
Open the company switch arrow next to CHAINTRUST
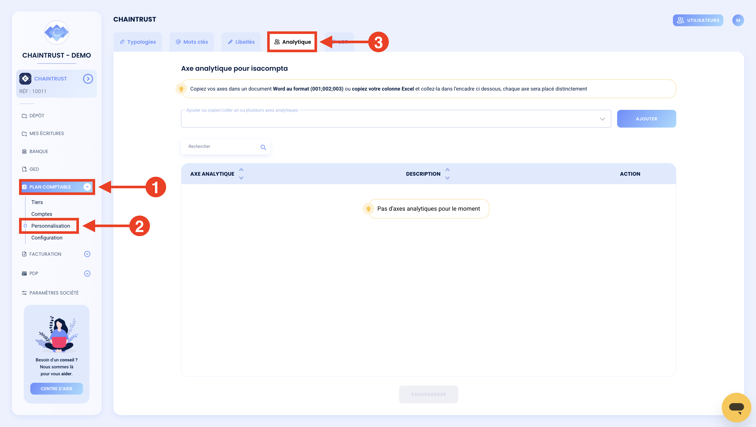click(x=88, y=79)
